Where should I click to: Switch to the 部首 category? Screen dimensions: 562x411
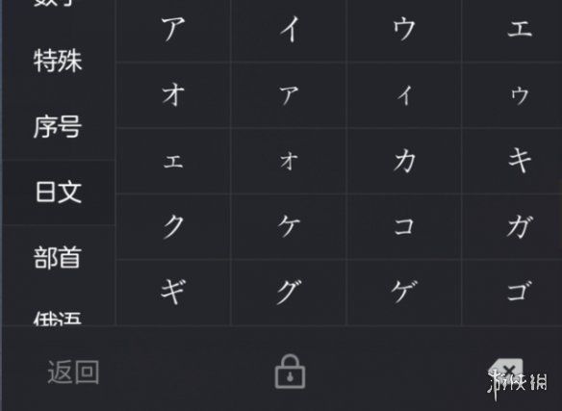58,258
